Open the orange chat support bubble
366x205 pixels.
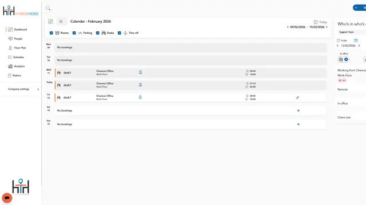7,198
